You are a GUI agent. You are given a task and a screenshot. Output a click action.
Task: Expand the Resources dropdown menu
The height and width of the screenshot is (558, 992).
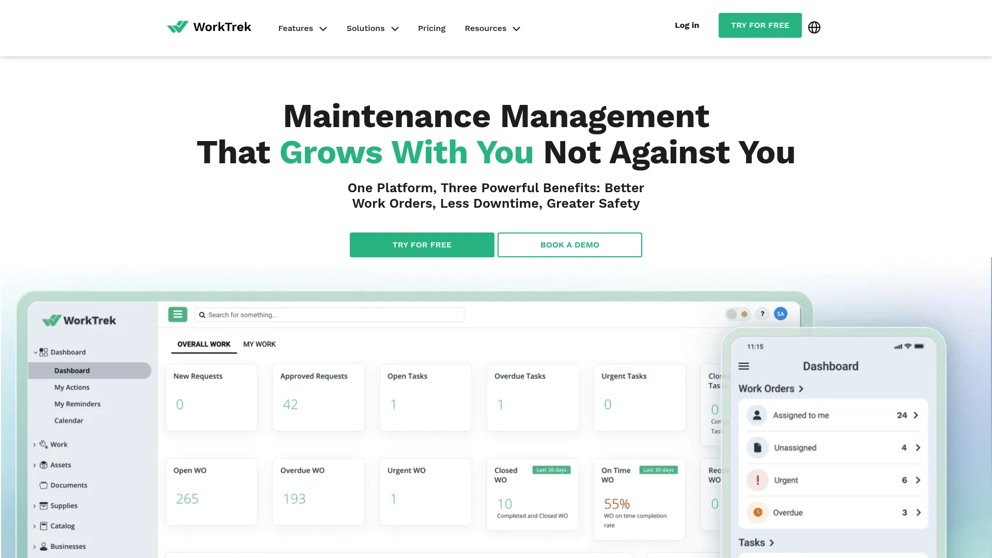[x=492, y=28]
